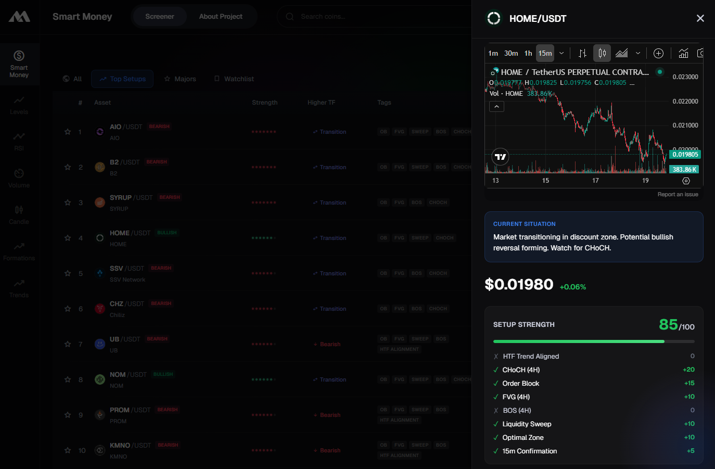
Task: Switch to the Majors tab
Action: coord(180,79)
